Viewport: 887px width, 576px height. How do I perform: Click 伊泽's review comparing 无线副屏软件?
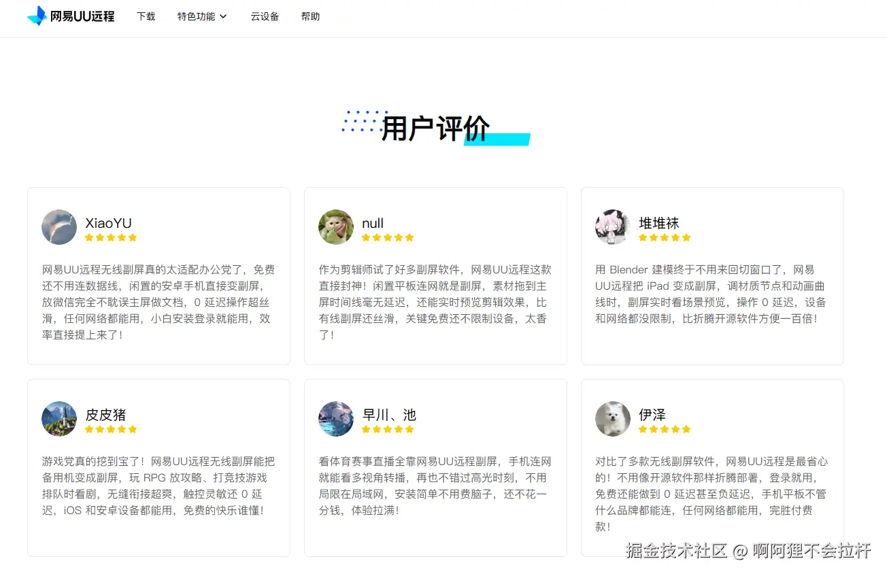click(x=712, y=494)
